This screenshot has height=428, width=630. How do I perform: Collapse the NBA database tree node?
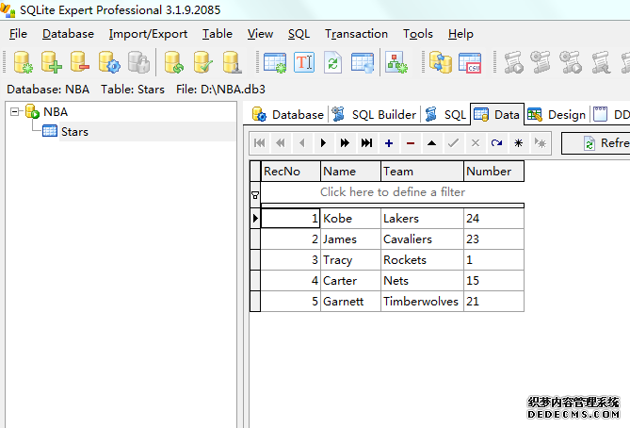point(15,111)
